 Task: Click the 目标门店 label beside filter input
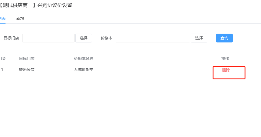(x=11, y=38)
